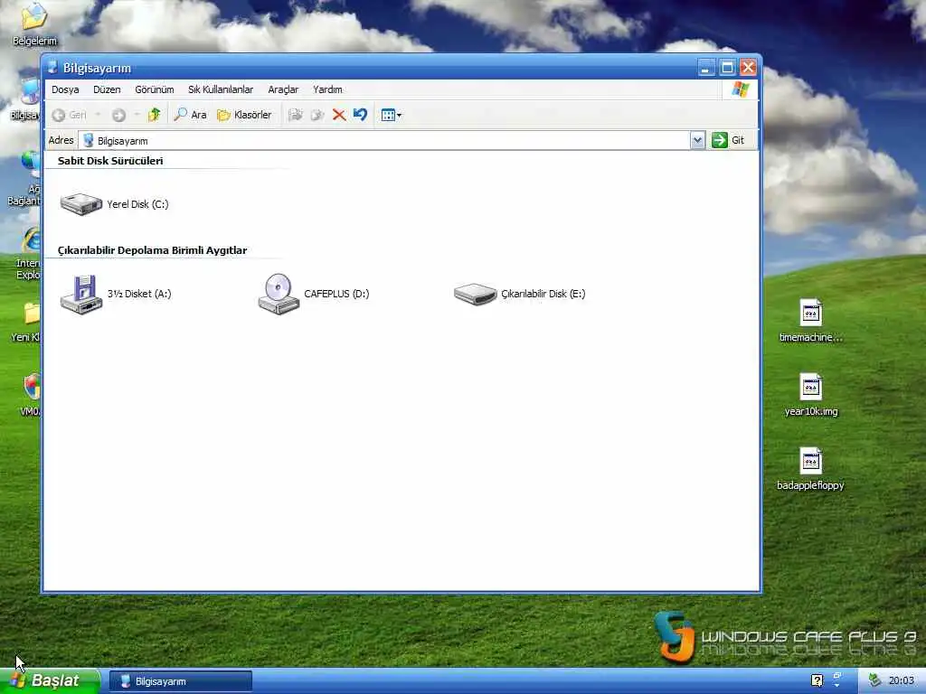Screen dimensions: 926x694
Task: Select the Internet Explorer desktop icon
Action: tap(30, 254)
